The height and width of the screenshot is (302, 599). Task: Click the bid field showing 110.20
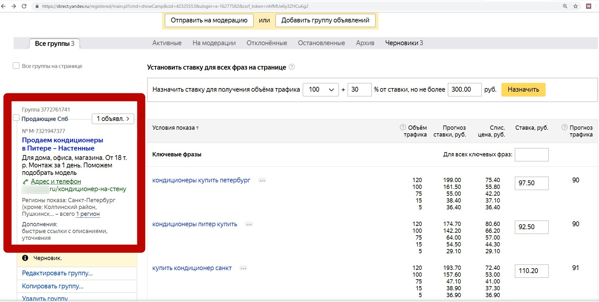pos(532,271)
